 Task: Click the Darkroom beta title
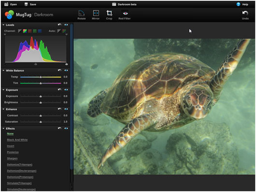click(x=127, y=4)
